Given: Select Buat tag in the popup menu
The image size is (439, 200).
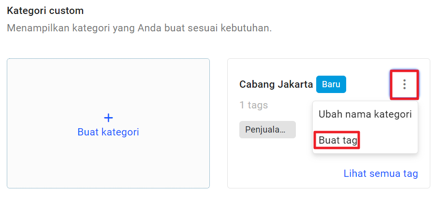Looking at the screenshot, I should point(338,140).
